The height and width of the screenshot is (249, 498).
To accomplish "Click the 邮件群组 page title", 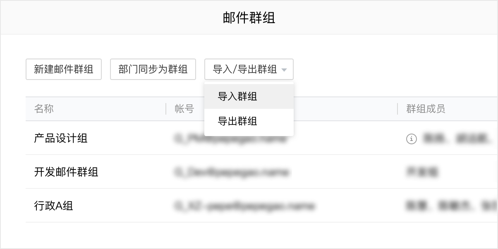I will pos(249,17).
